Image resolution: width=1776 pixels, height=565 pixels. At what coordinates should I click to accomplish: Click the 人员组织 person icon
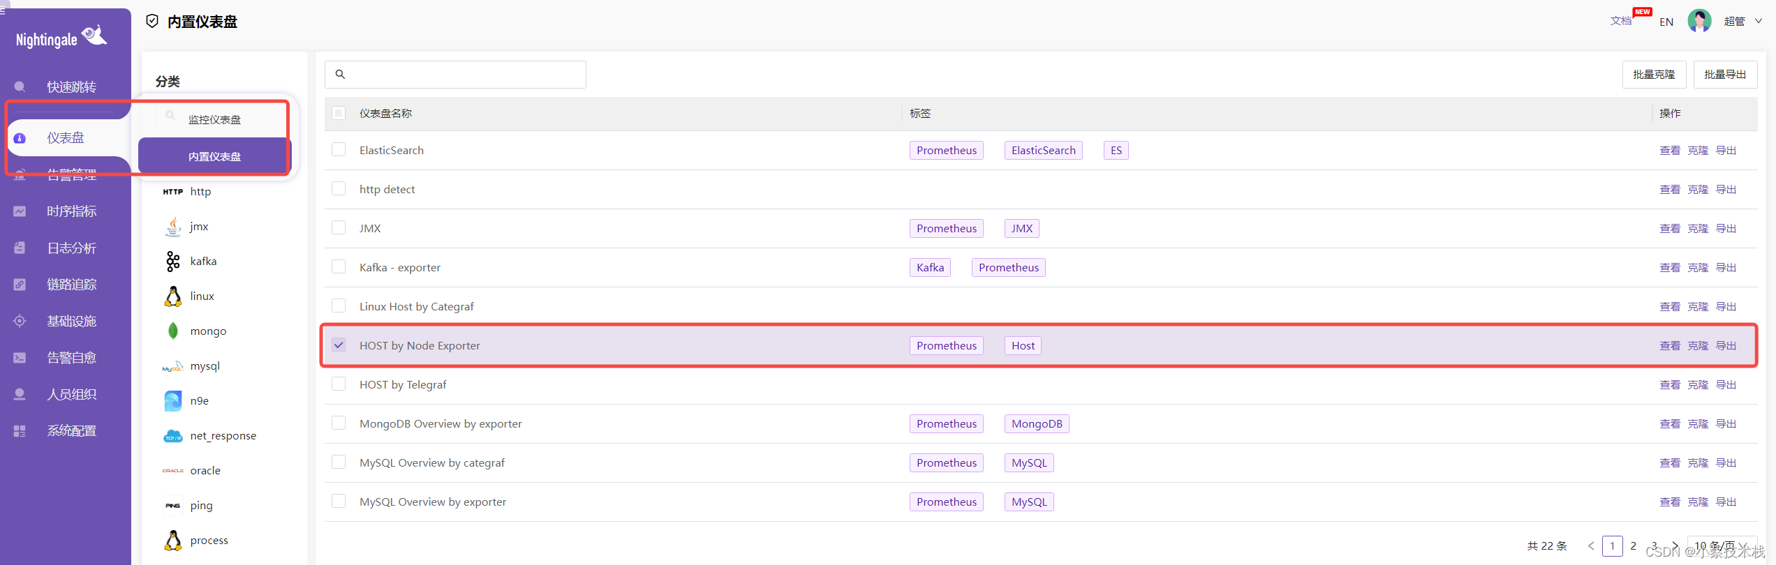(20, 394)
